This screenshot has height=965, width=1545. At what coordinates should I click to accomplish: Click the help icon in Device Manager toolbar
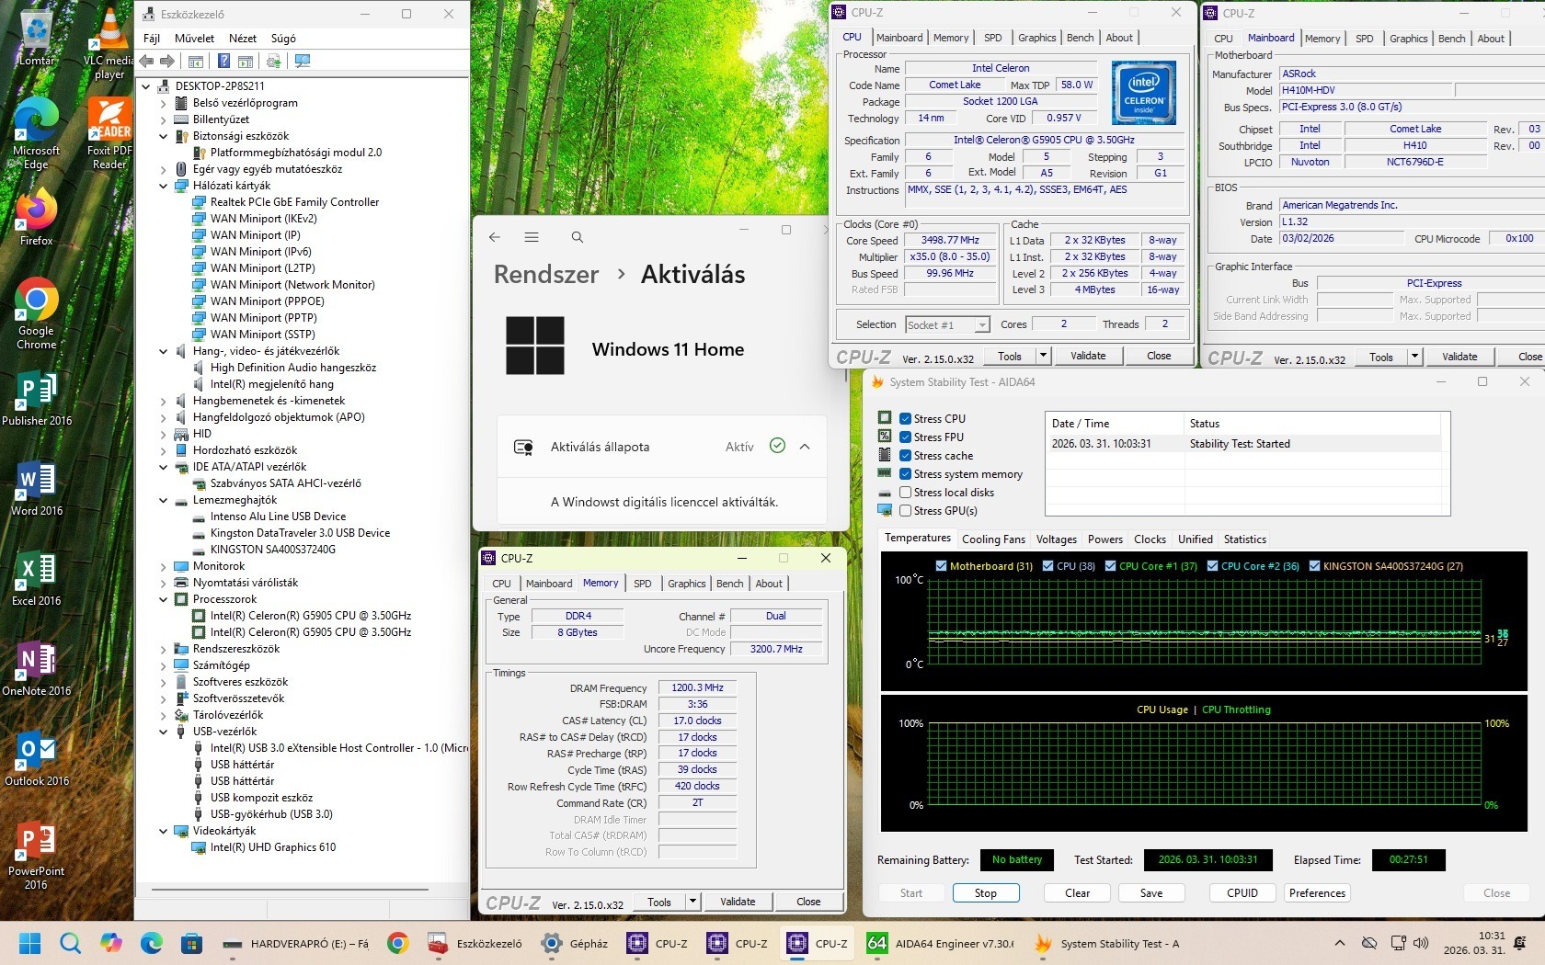(x=223, y=62)
